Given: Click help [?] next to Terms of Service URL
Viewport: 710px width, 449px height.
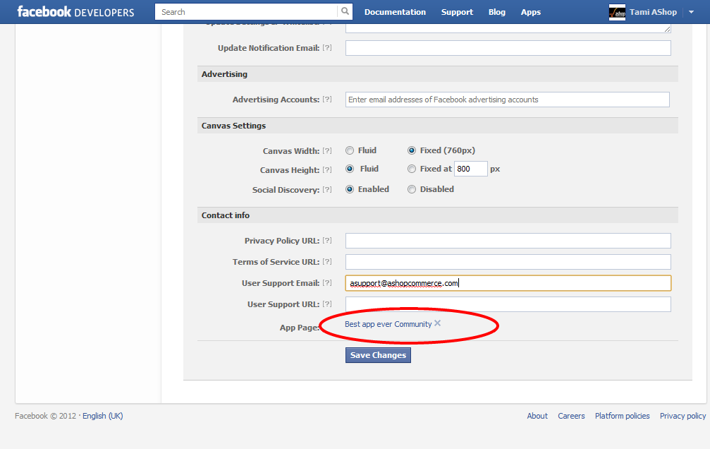Looking at the screenshot, I should point(327,262).
